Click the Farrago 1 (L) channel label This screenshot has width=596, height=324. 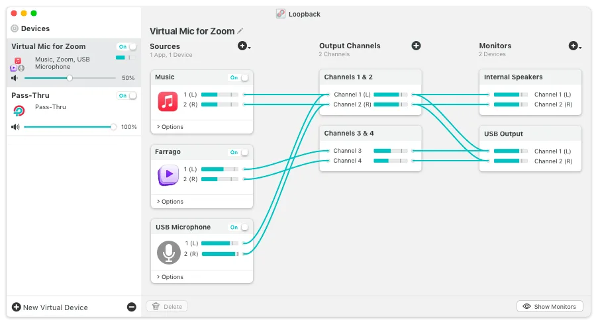pyautogui.click(x=191, y=169)
